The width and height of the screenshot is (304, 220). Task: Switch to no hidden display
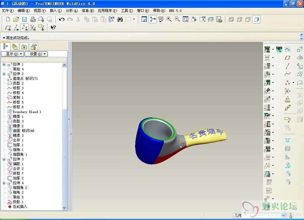click(248, 19)
